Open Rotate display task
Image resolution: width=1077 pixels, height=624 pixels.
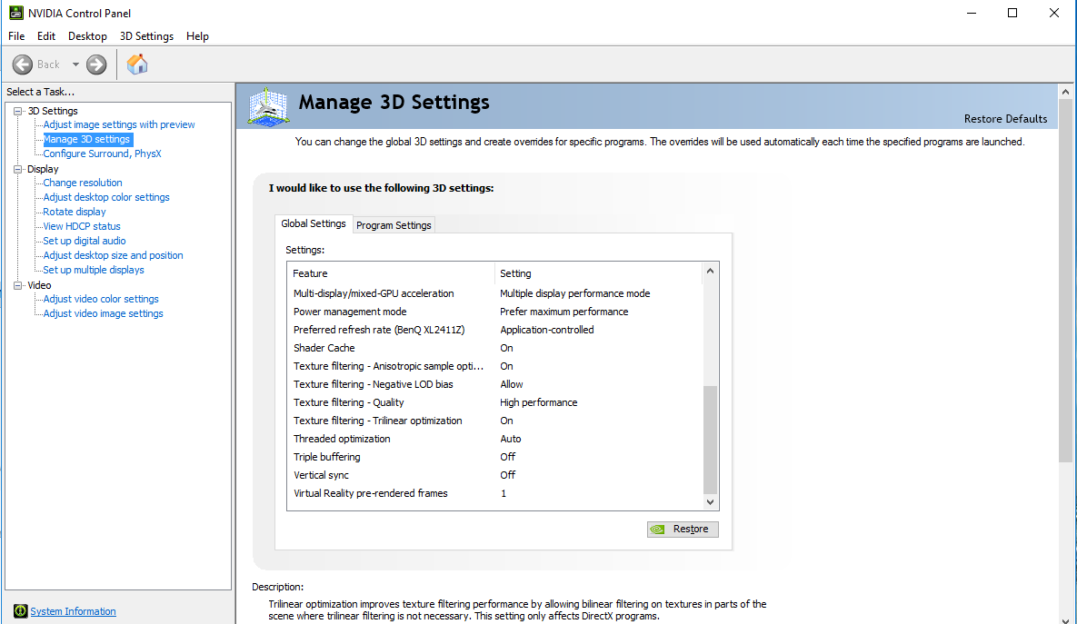click(75, 212)
